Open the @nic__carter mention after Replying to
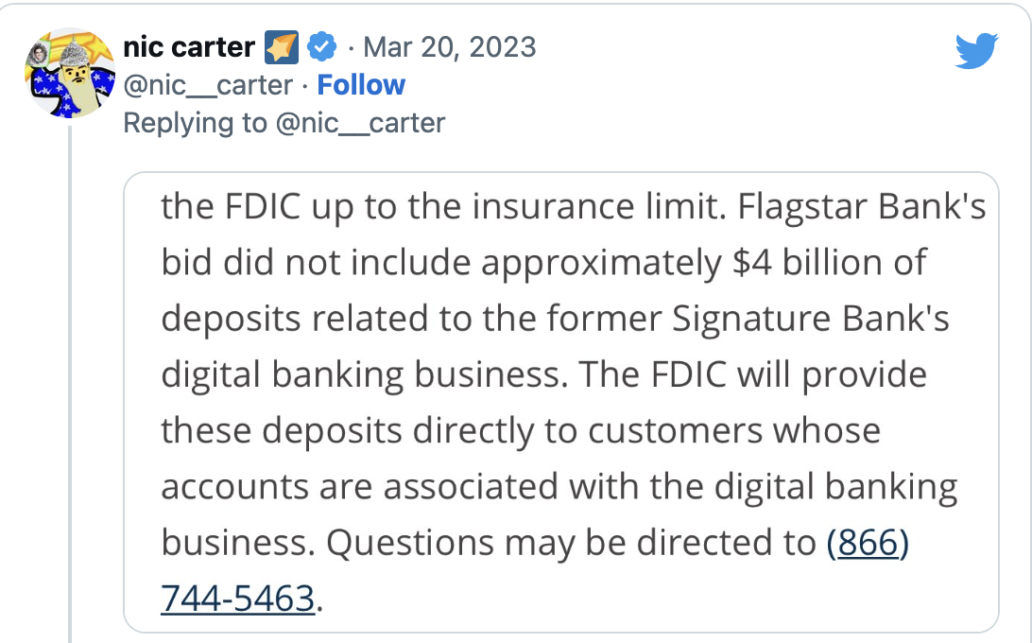Screen dimensions: 1032x643 pos(360,123)
